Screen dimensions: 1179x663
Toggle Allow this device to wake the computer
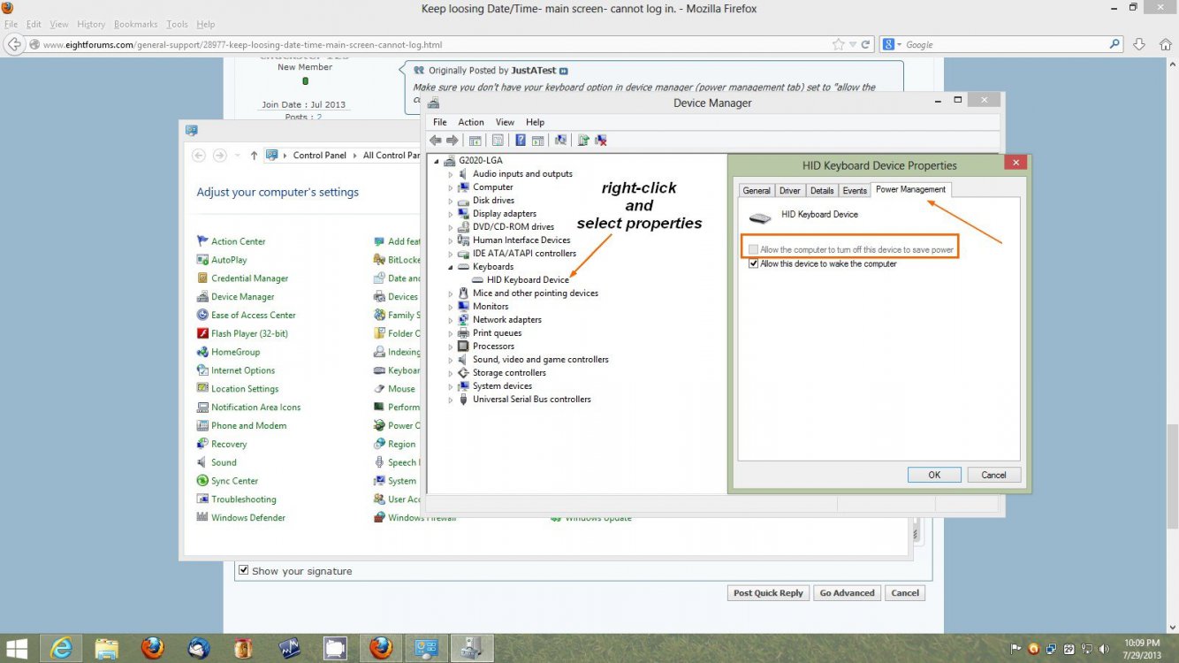[754, 263]
